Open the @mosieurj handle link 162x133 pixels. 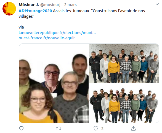pyautogui.click(x=50, y=5)
